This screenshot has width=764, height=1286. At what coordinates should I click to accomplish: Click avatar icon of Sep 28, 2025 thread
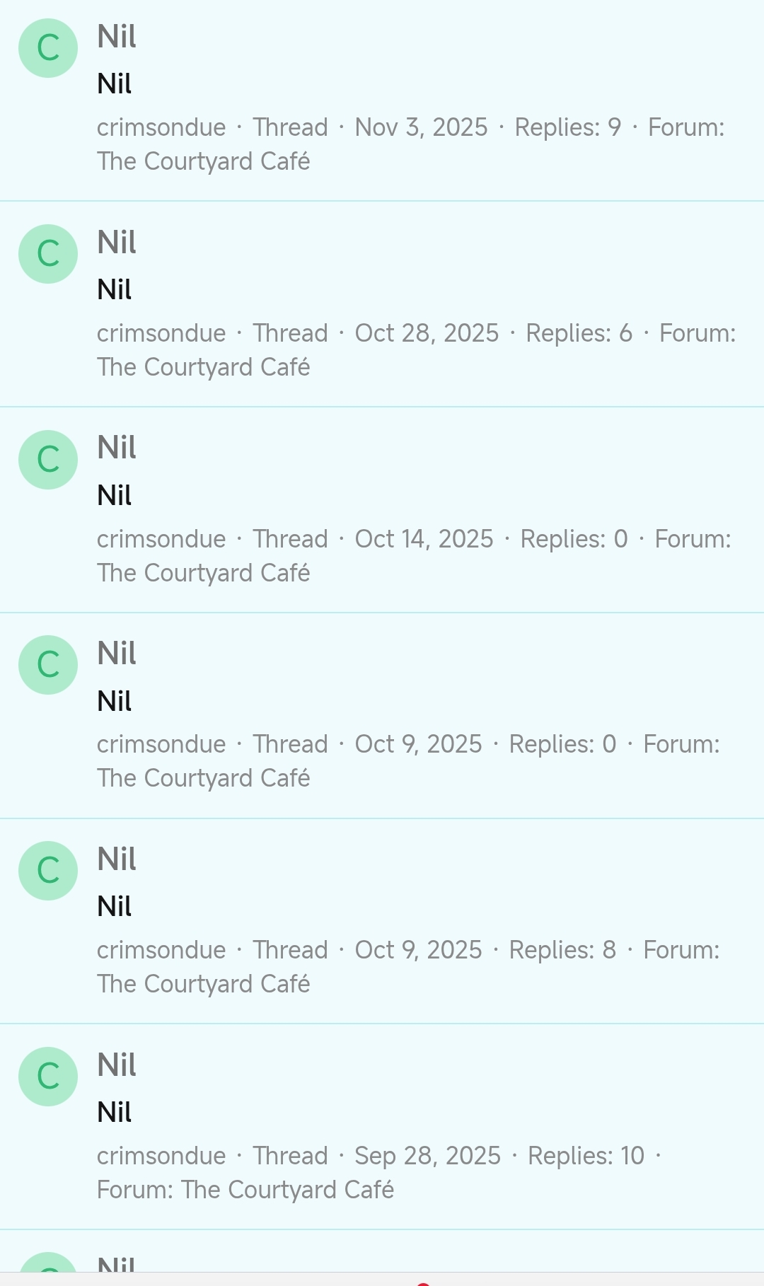[48, 1077]
